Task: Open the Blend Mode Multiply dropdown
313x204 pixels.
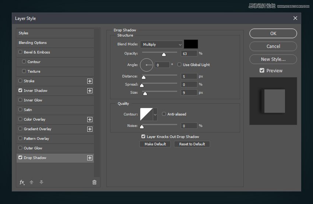Action: coord(161,45)
